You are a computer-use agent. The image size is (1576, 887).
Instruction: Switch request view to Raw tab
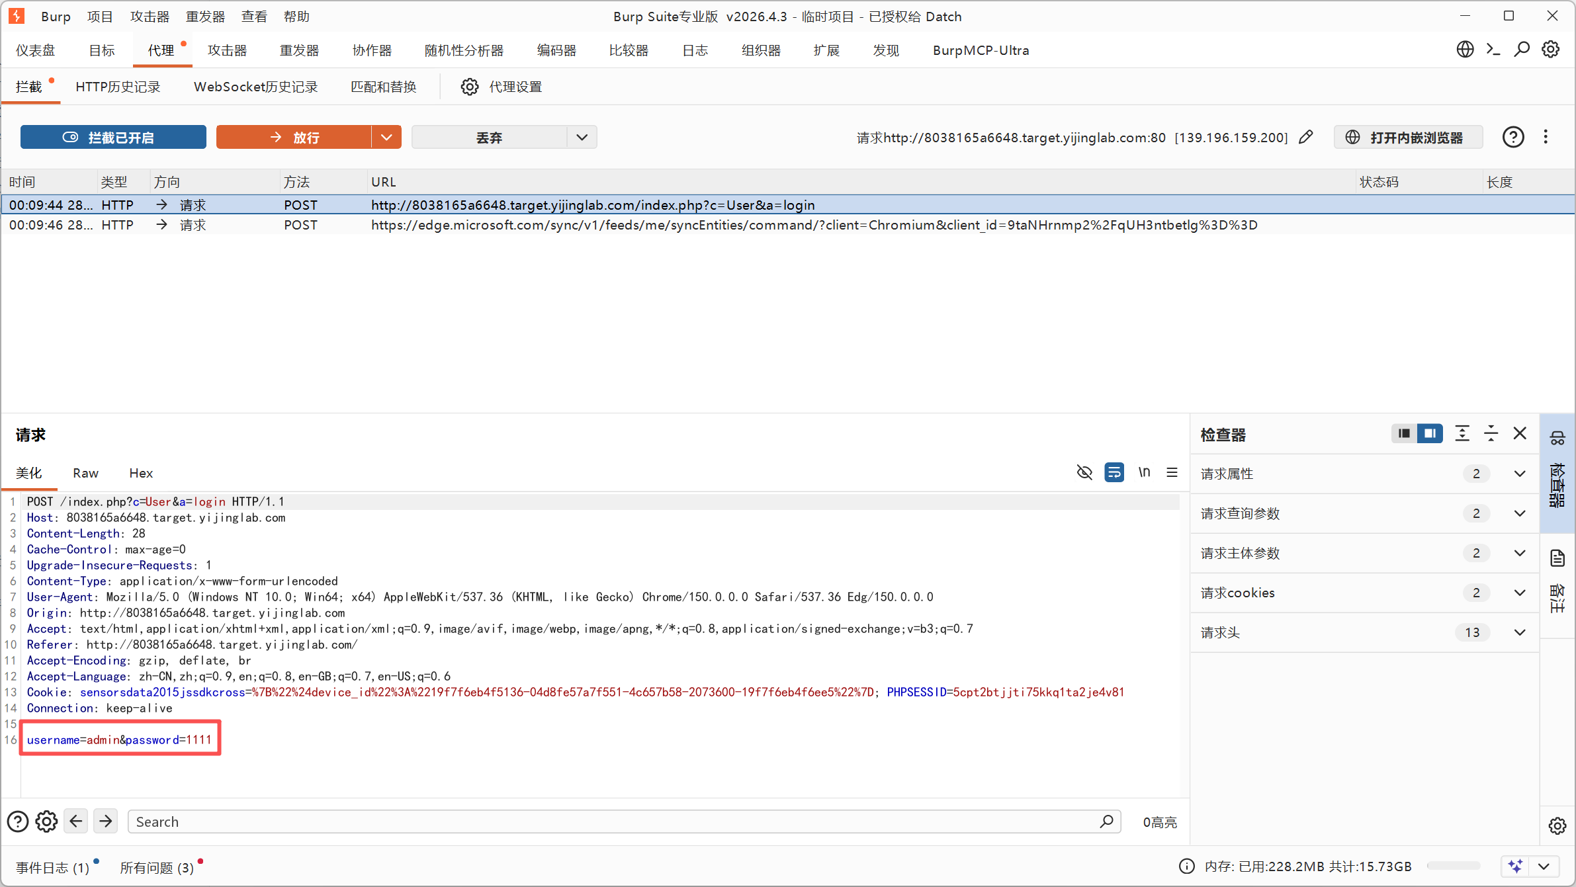click(x=85, y=473)
